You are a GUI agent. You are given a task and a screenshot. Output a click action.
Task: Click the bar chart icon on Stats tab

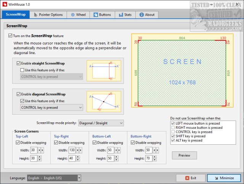(x=121, y=15)
